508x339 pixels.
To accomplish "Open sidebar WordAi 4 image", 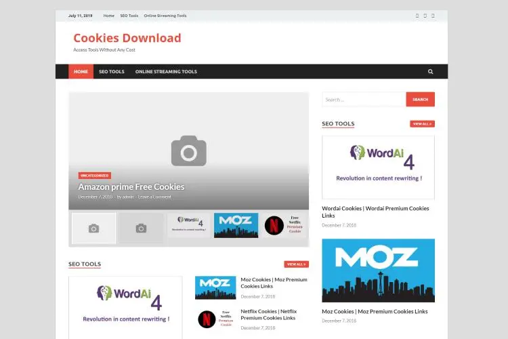I will tap(378, 167).
